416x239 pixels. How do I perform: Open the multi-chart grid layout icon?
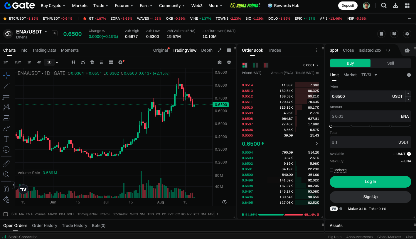(x=111, y=62)
